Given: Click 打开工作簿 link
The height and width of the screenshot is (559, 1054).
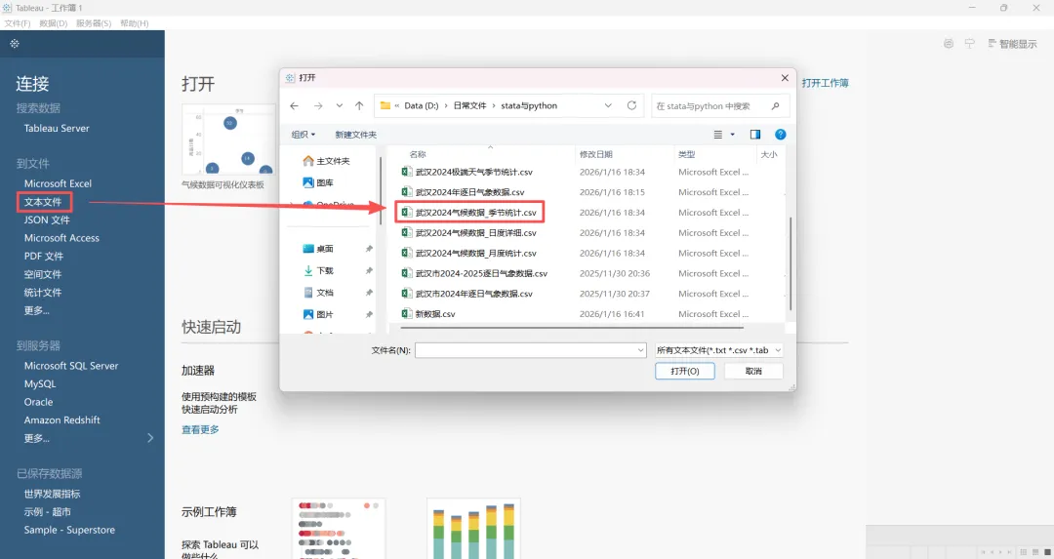Looking at the screenshot, I should pyautogui.click(x=825, y=83).
